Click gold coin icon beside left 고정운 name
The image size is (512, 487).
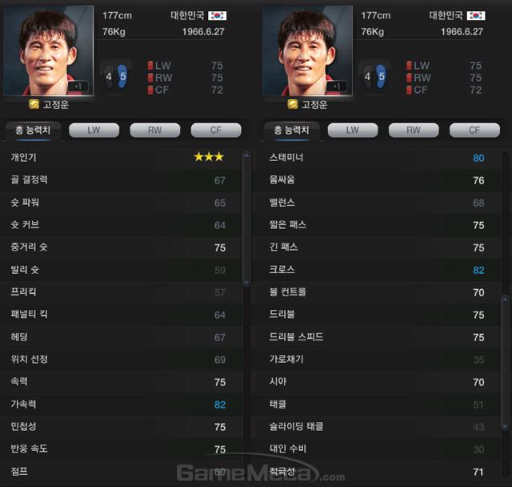click(x=34, y=104)
